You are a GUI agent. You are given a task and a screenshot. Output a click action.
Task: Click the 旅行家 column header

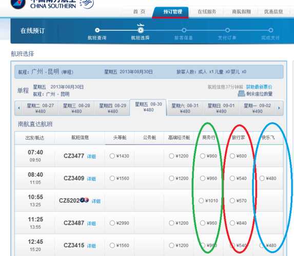(x=238, y=138)
